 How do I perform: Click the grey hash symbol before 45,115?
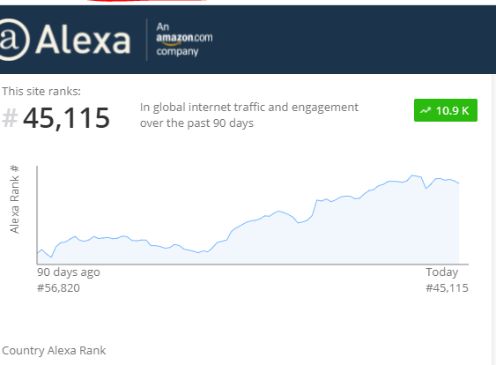pos(10,118)
